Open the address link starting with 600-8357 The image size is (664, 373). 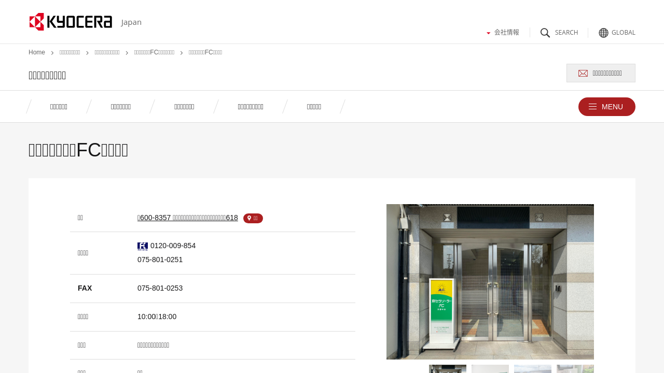tap(187, 218)
